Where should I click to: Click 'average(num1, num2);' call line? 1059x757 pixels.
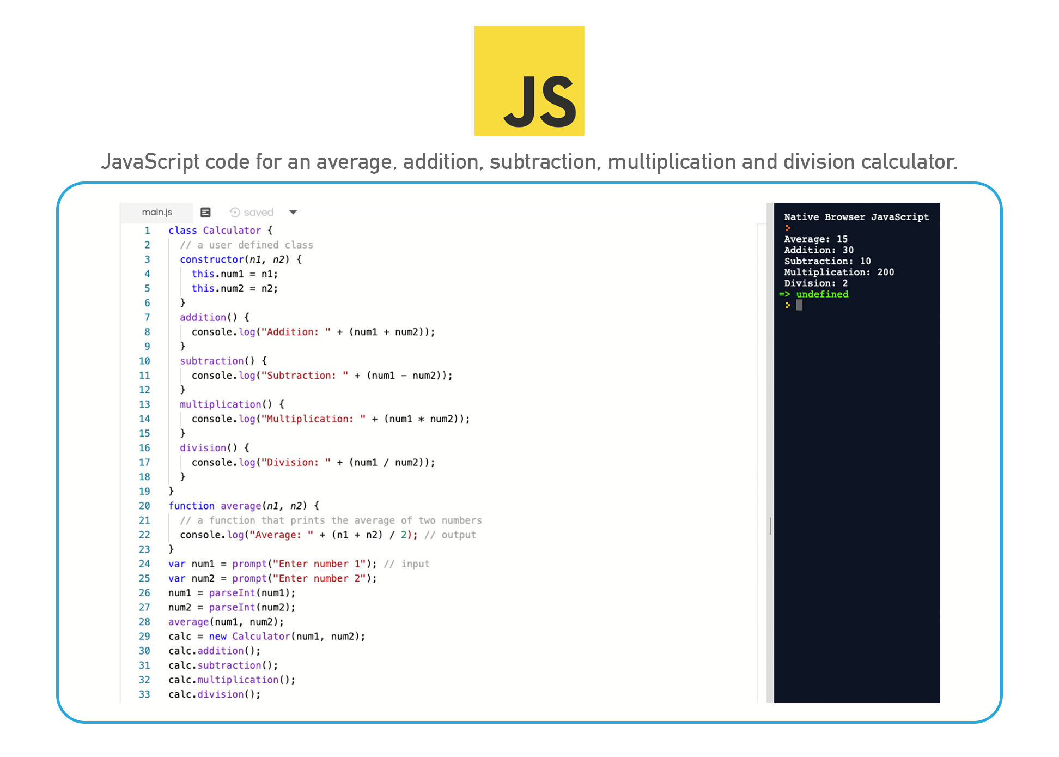pos(226,622)
